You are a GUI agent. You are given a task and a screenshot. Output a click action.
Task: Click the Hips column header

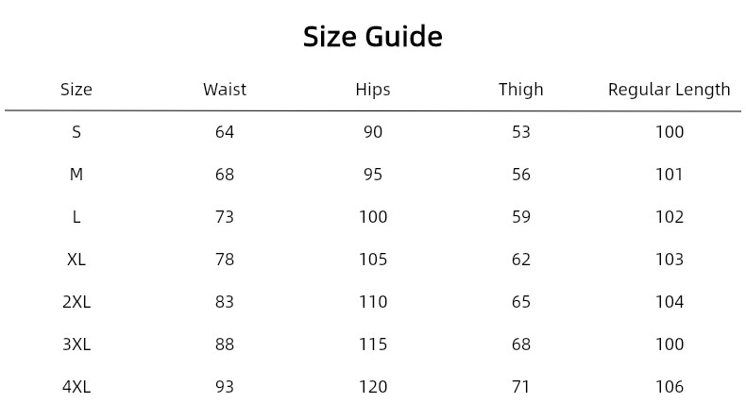[x=373, y=90]
